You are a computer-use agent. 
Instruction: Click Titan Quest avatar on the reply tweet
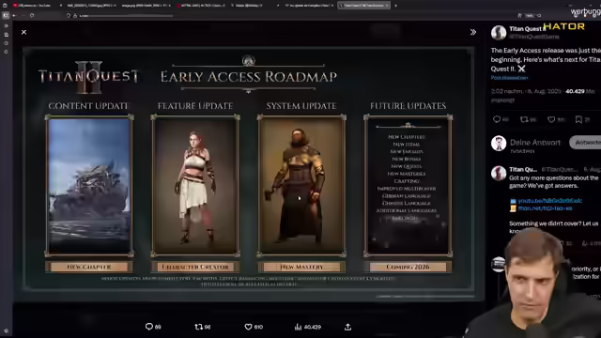499,173
